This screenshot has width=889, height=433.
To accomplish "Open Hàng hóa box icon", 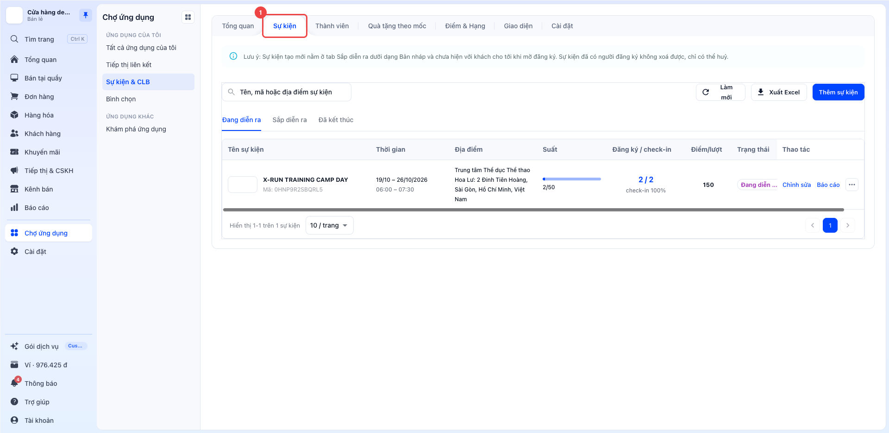I will [x=14, y=115].
